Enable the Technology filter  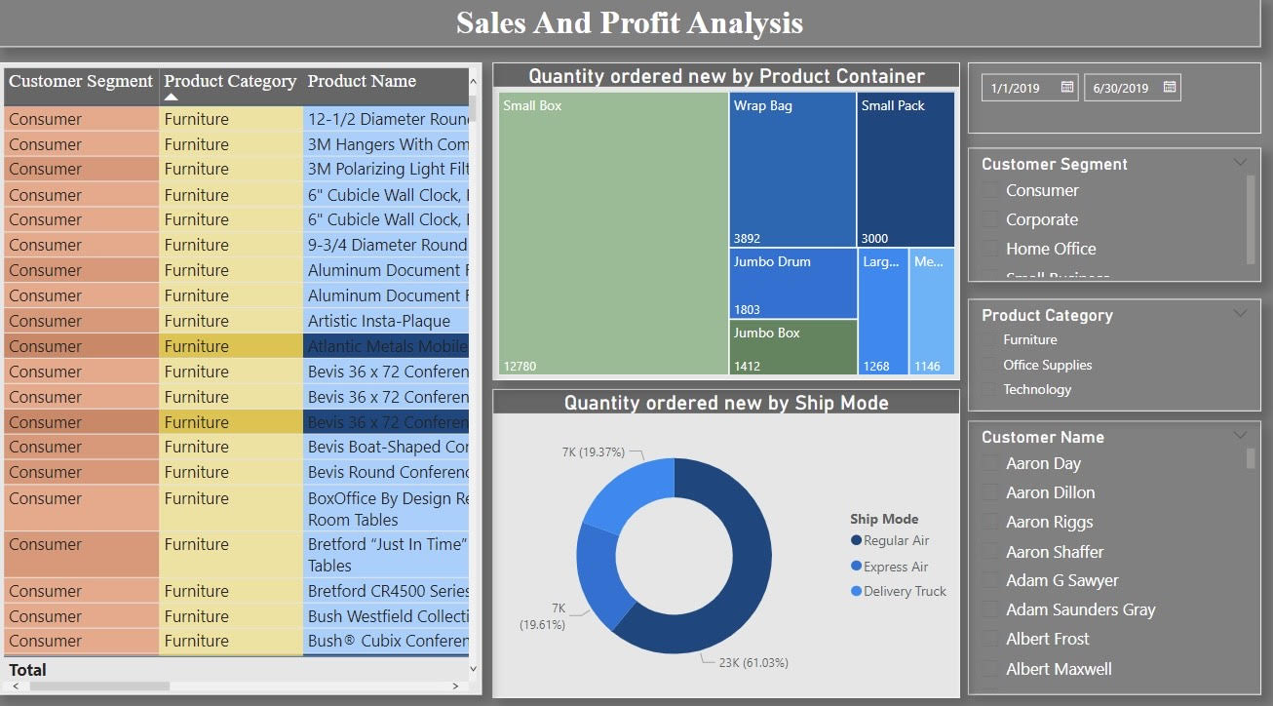(991, 389)
